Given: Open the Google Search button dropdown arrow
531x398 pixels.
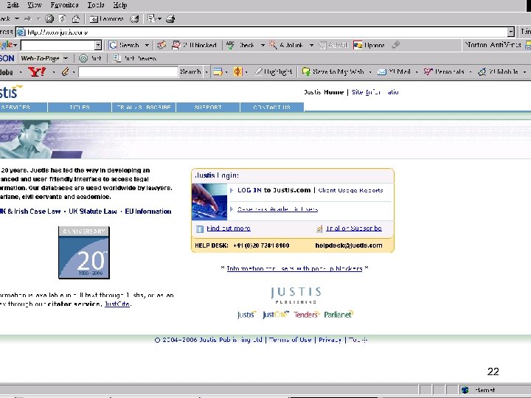Looking at the screenshot, I should pos(147,45).
